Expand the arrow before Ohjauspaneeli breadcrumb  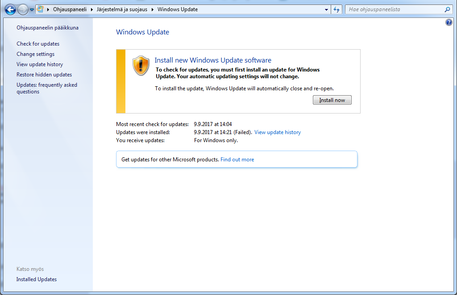coord(48,9)
